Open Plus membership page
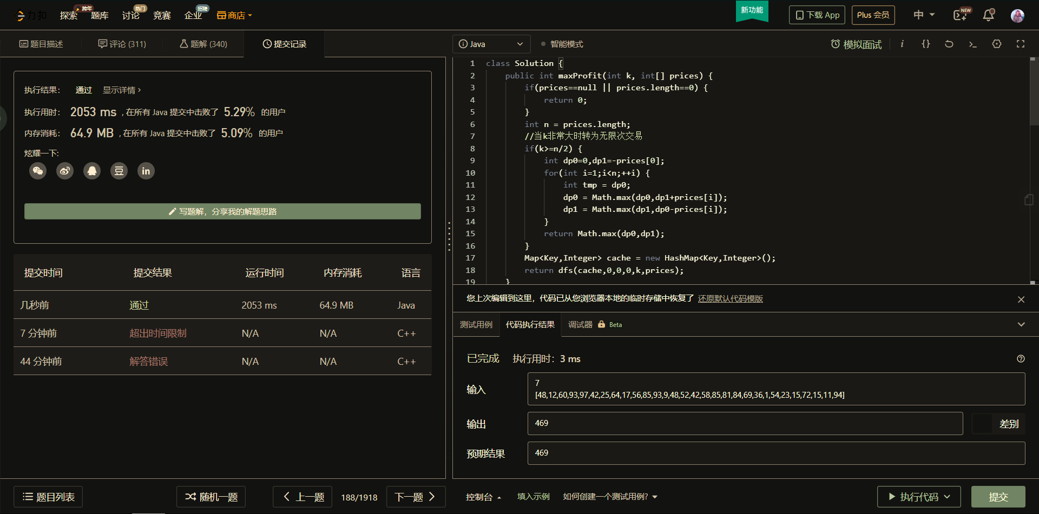The height and width of the screenshot is (514, 1039). tap(873, 15)
